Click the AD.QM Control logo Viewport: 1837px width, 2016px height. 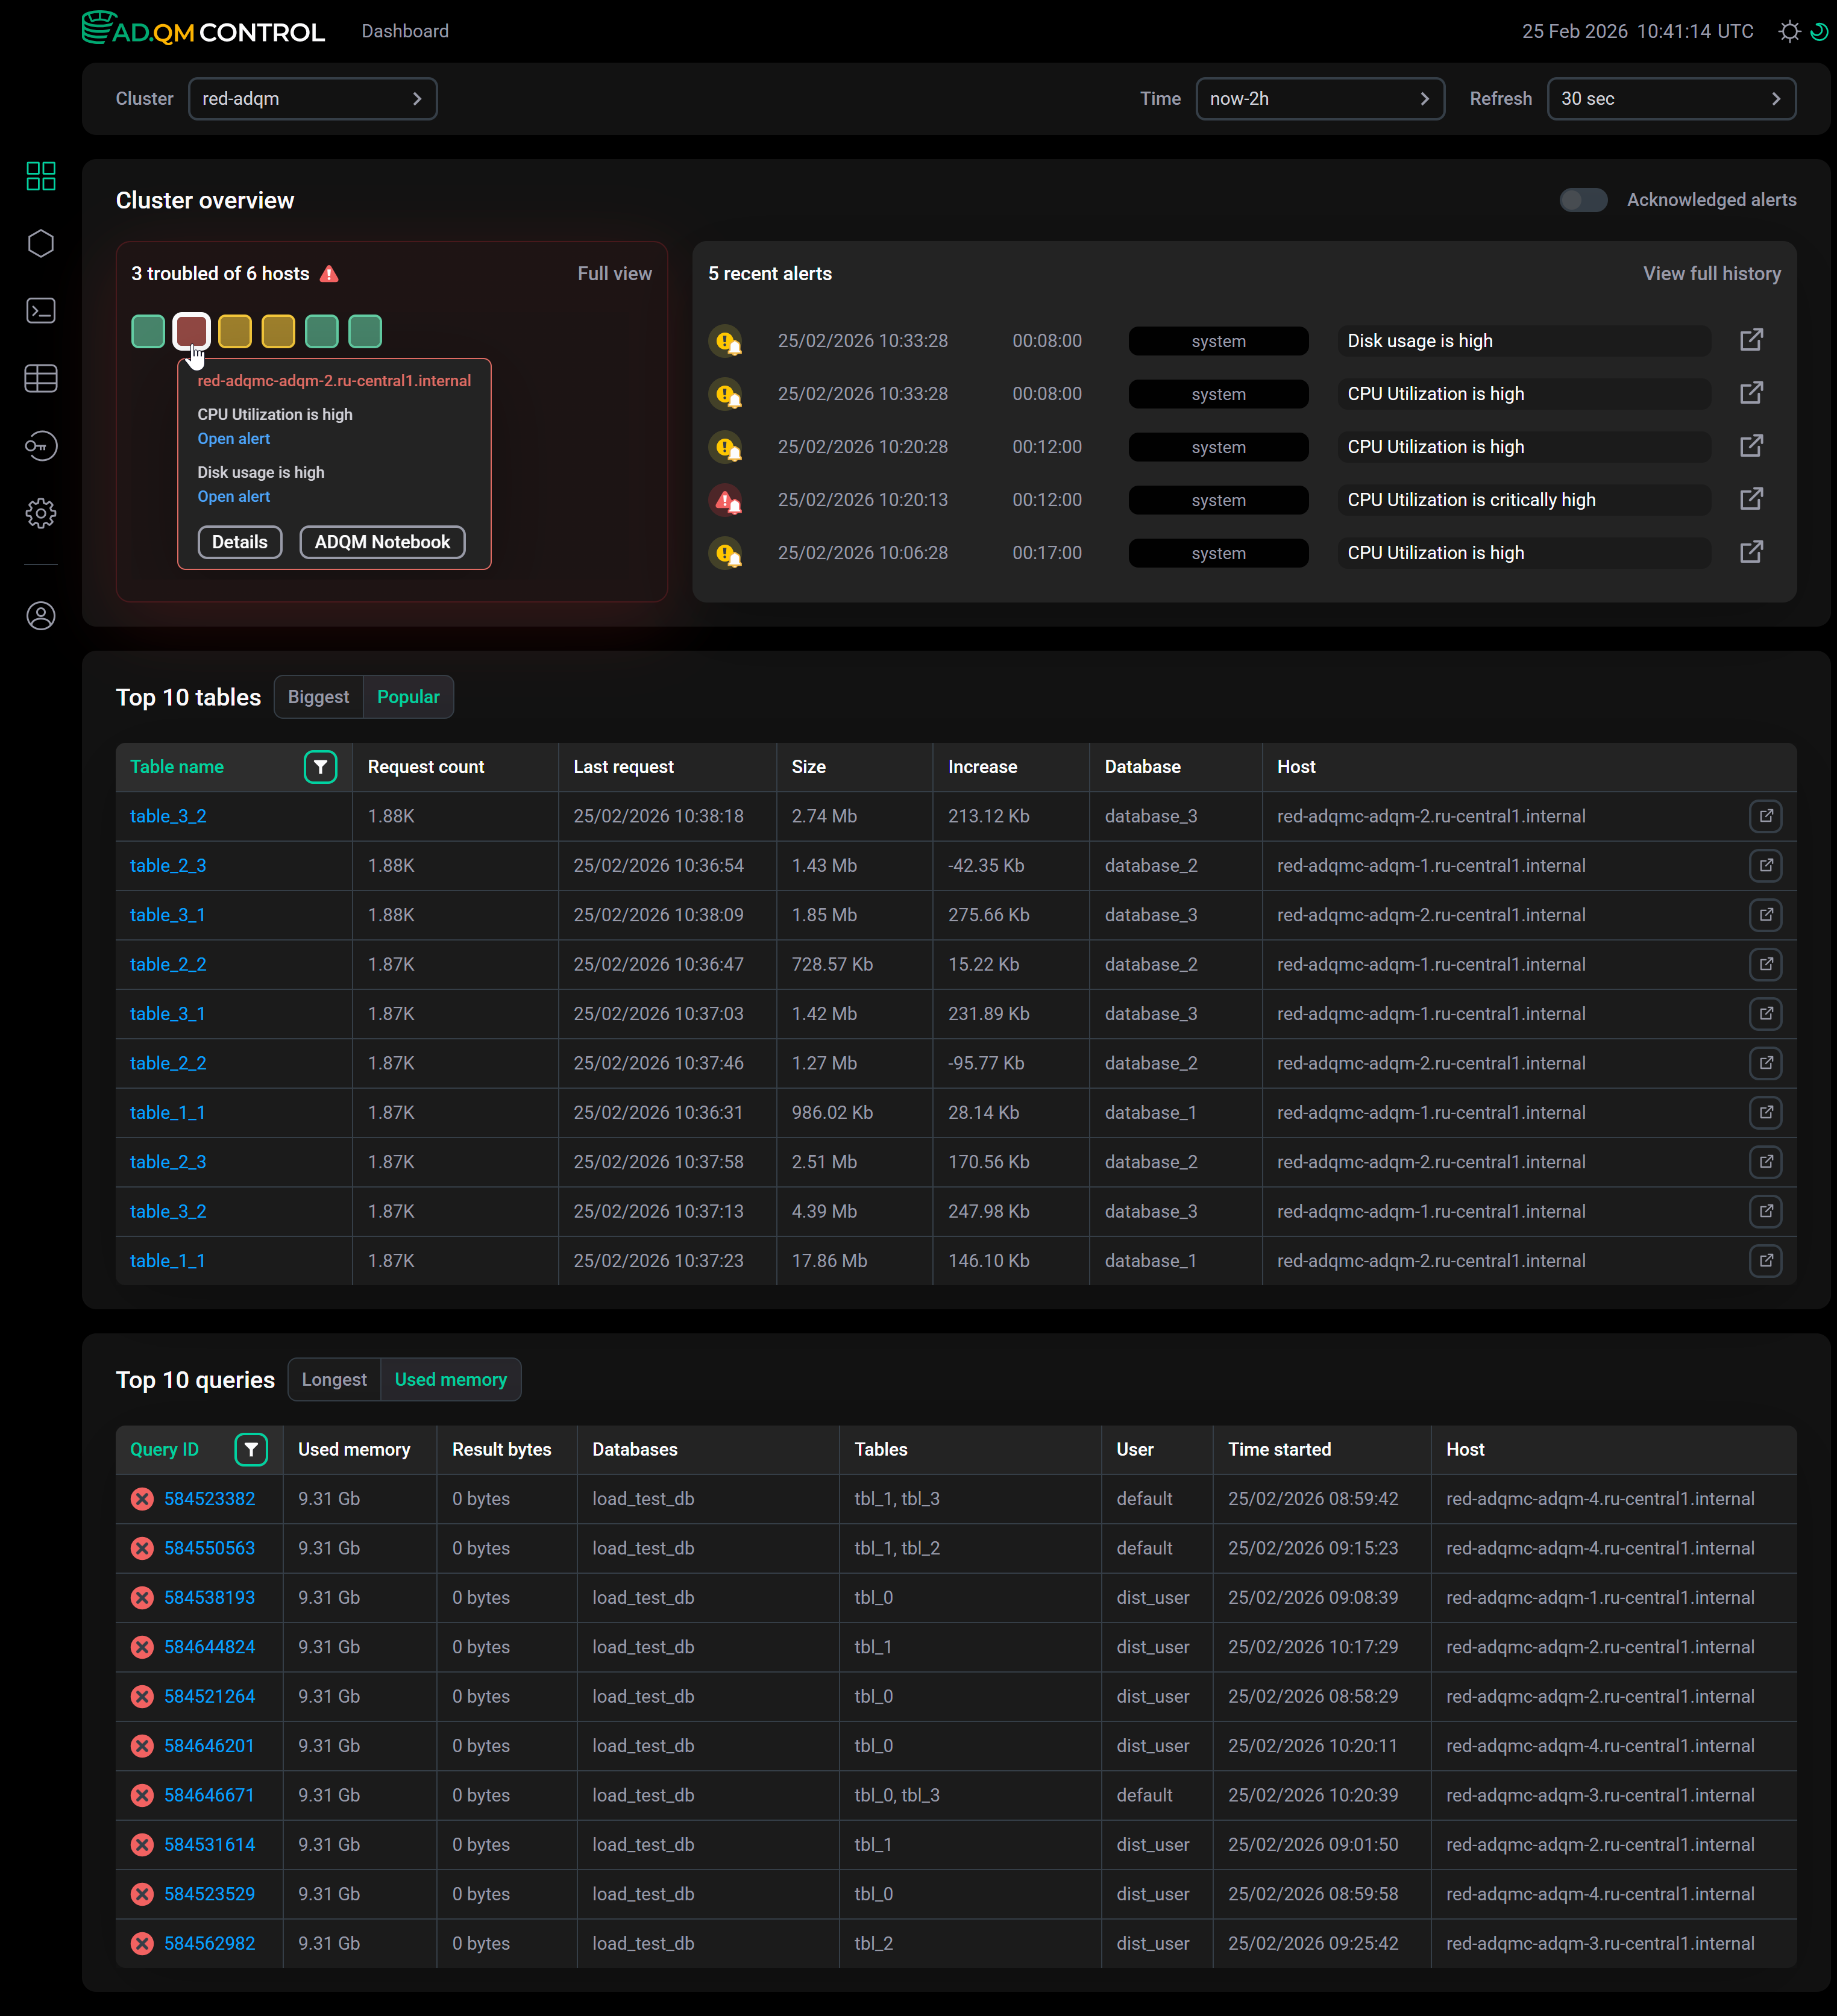point(203,30)
